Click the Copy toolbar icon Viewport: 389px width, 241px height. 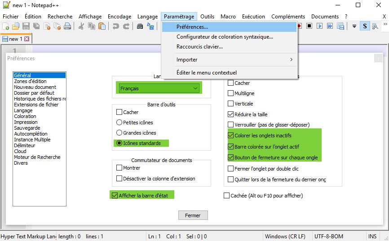tap(92, 26)
